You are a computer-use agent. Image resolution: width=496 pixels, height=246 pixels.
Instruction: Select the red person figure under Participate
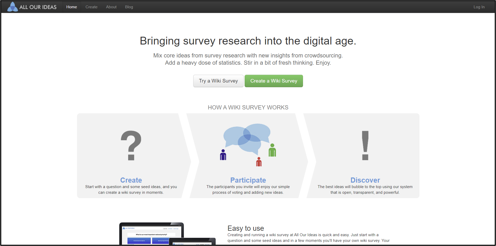coord(258,162)
